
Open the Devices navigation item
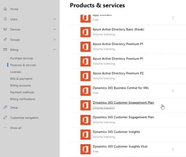[15, 29]
